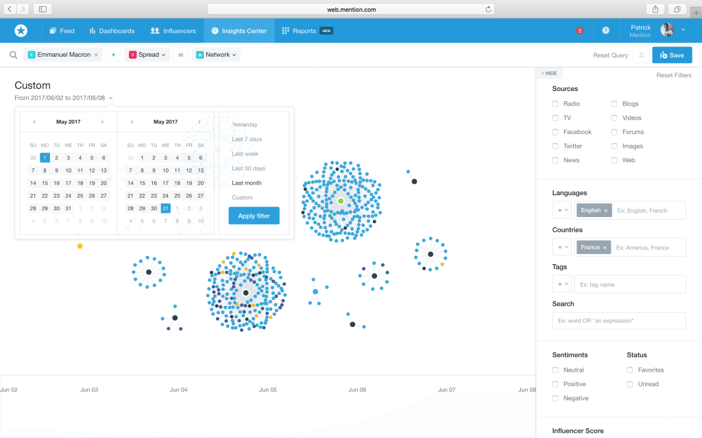This screenshot has width=702, height=438.
Task: Open the Reports tab
Action: [307, 31]
